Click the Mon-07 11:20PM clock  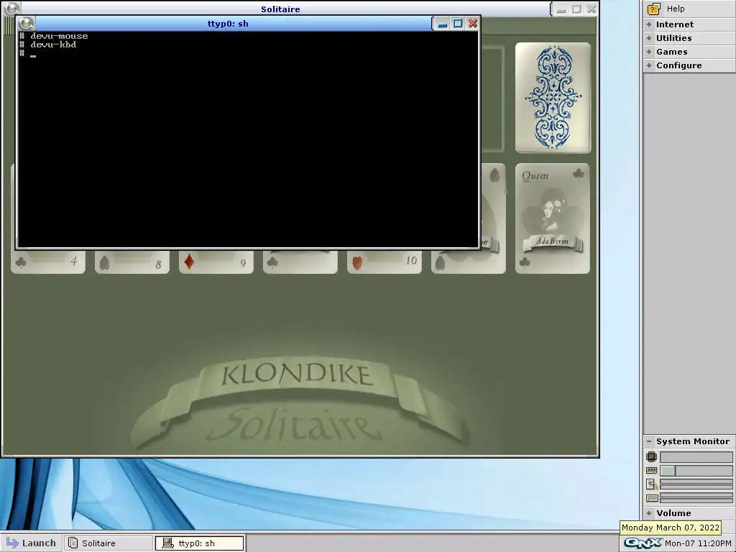coord(698,543)
